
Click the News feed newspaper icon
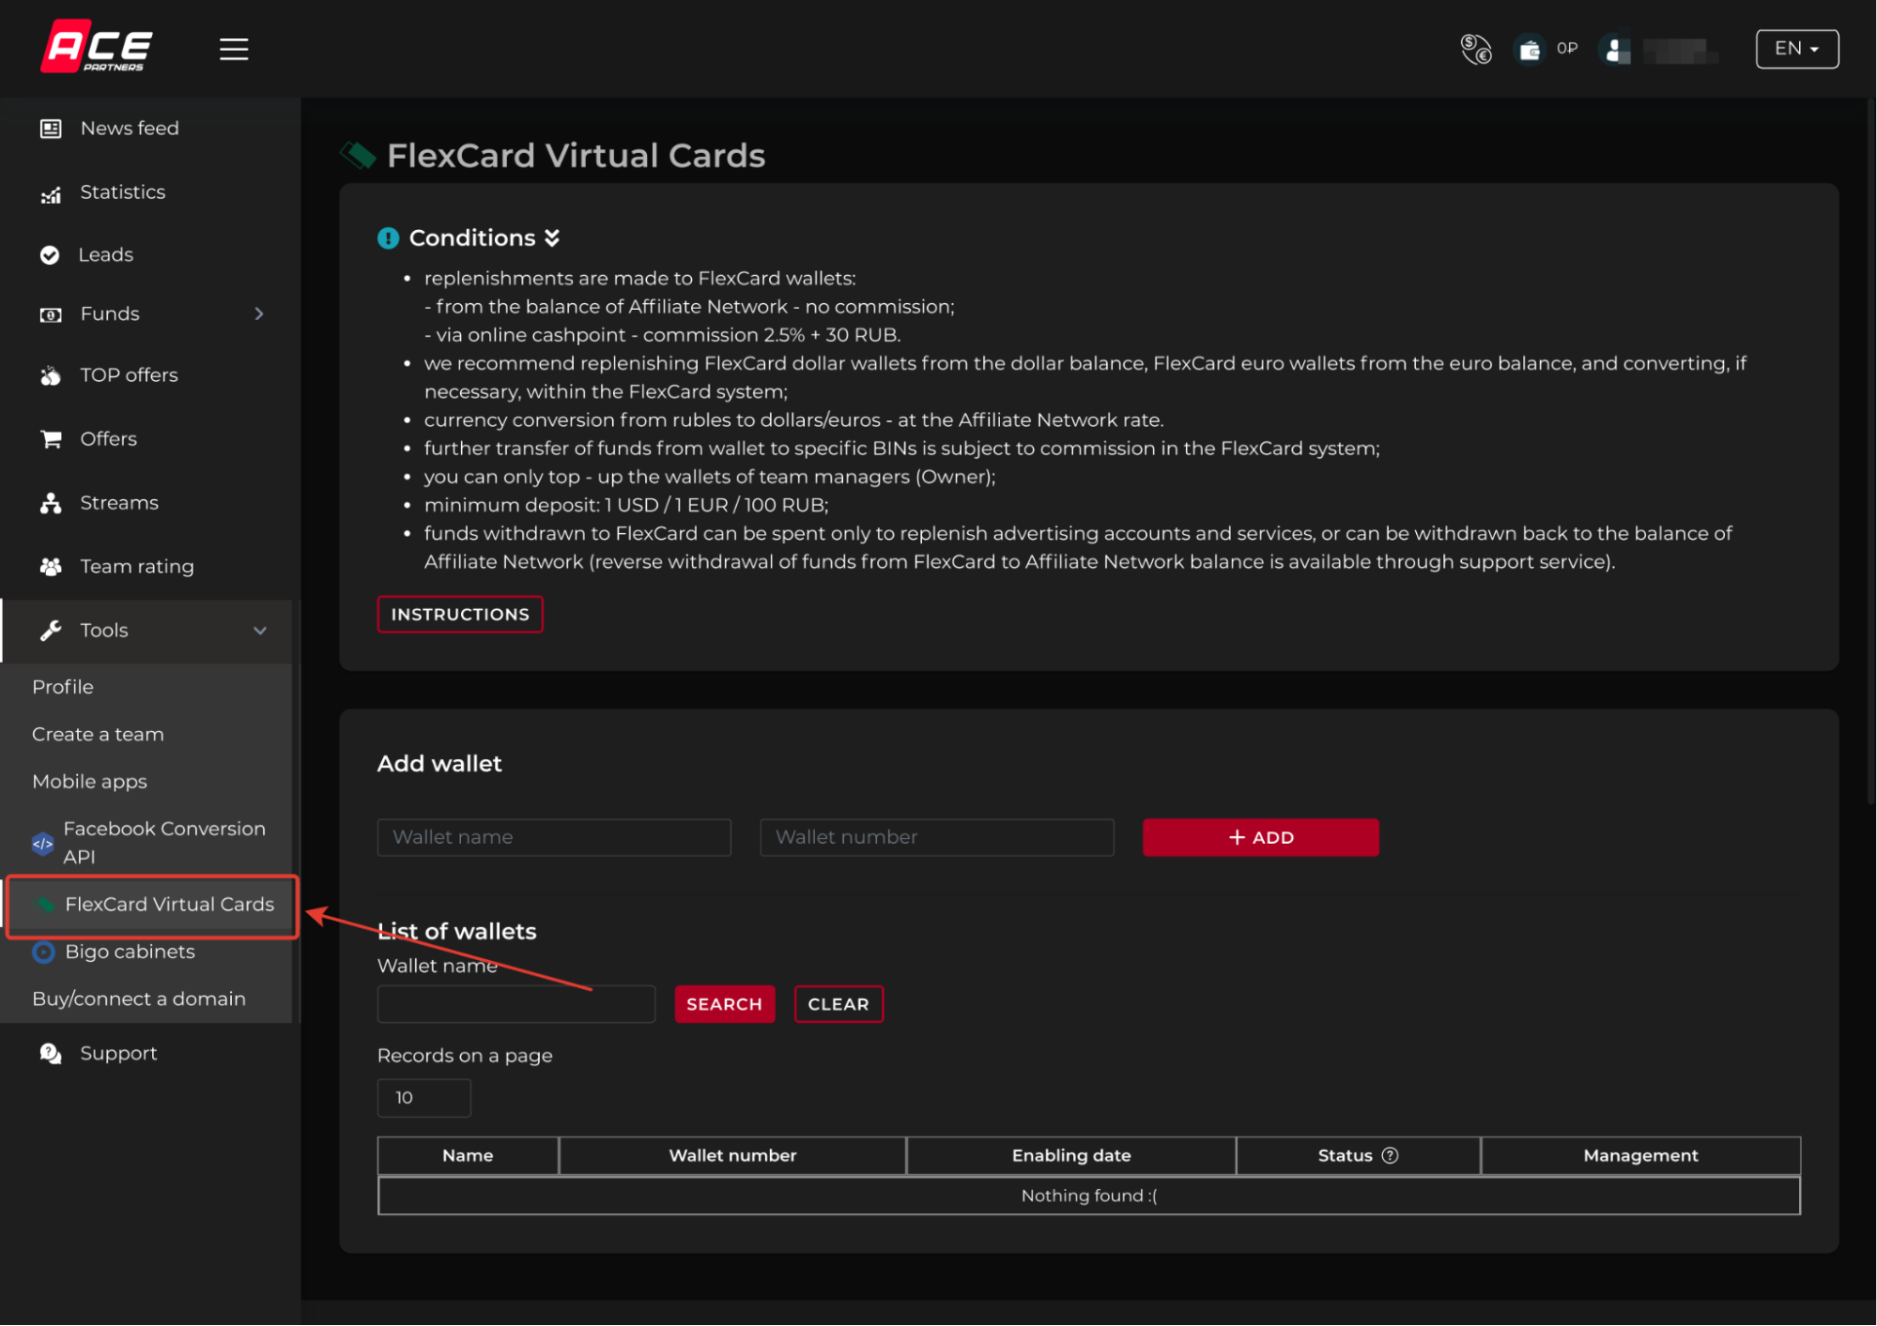[x=51, y=129]
